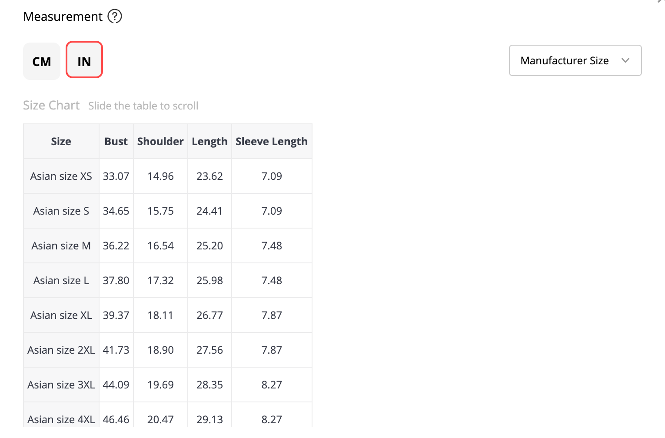Screen dimensions: 665x438
Task: Switch units to CM
Action: pyautogui.click(x=42, y=61)
